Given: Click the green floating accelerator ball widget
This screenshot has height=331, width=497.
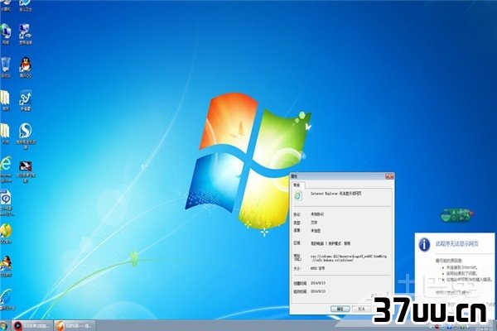Looking at the screenshot, I should [456, 215].
